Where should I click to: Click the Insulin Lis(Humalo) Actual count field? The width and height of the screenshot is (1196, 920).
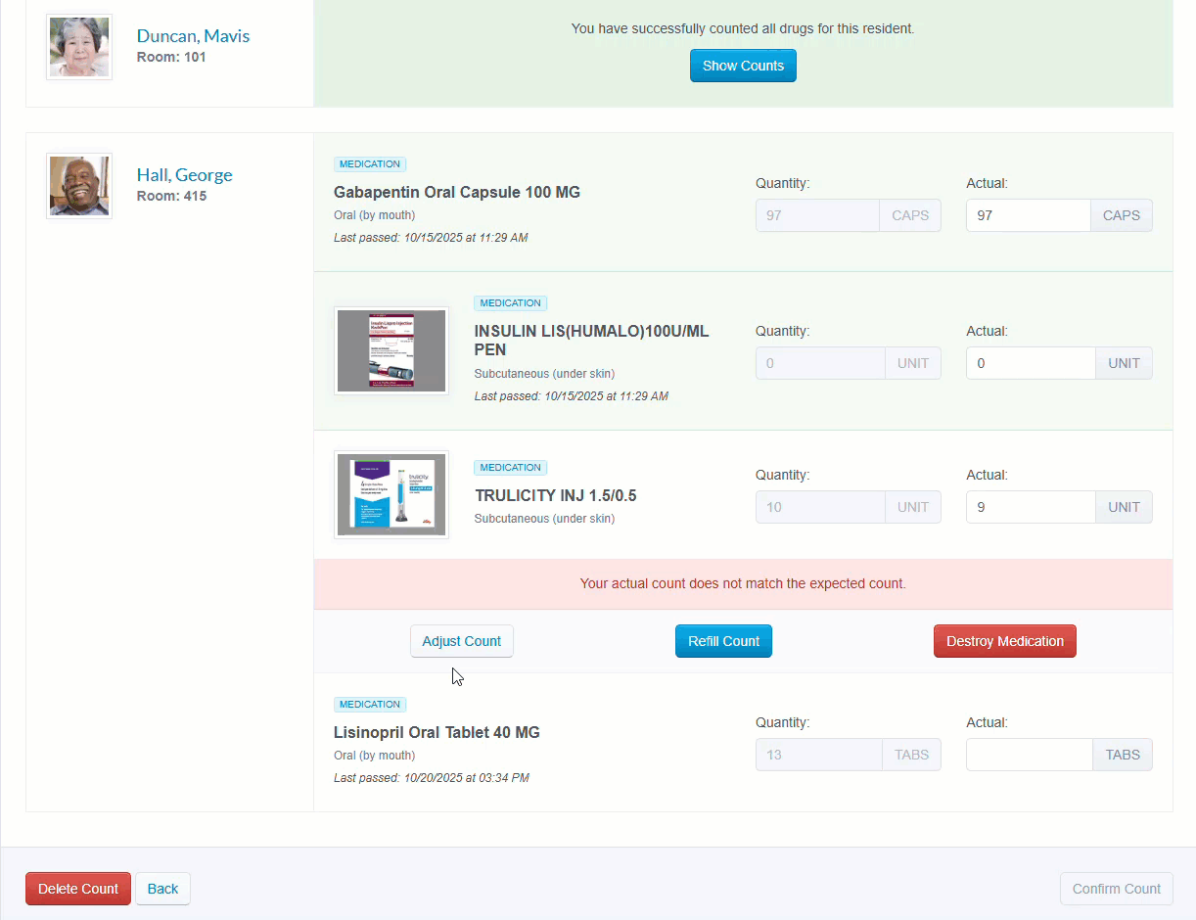[1031, 363]
